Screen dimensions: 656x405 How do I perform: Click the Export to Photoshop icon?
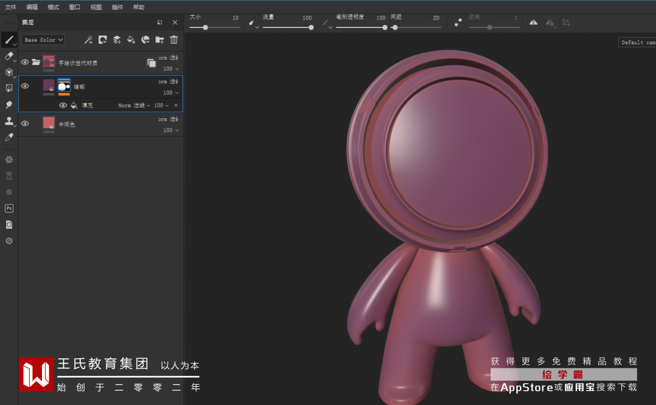[x=9, y=208]
